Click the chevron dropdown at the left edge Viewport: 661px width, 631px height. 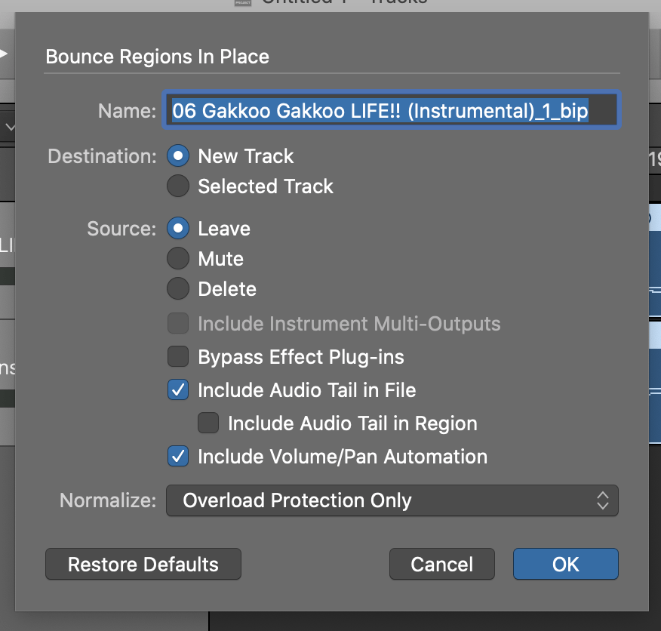pos(9,128)
